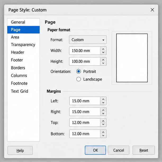
Task: Decrease Height with the down arrow
Action: [103, 63]
